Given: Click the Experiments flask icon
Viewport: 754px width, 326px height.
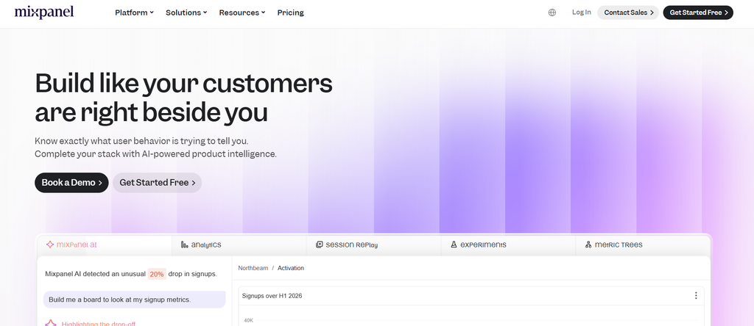Looking at the screenshot, I should [454, 245].
